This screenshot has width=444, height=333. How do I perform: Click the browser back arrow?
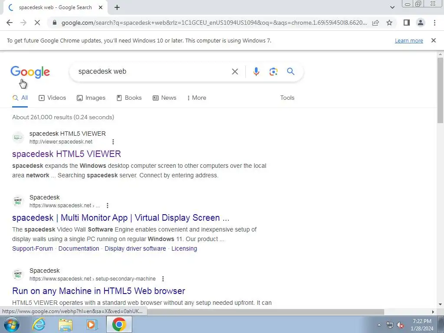(x=10, y=23)
